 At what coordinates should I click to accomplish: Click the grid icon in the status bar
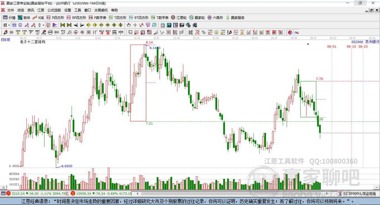coord(3,194)
